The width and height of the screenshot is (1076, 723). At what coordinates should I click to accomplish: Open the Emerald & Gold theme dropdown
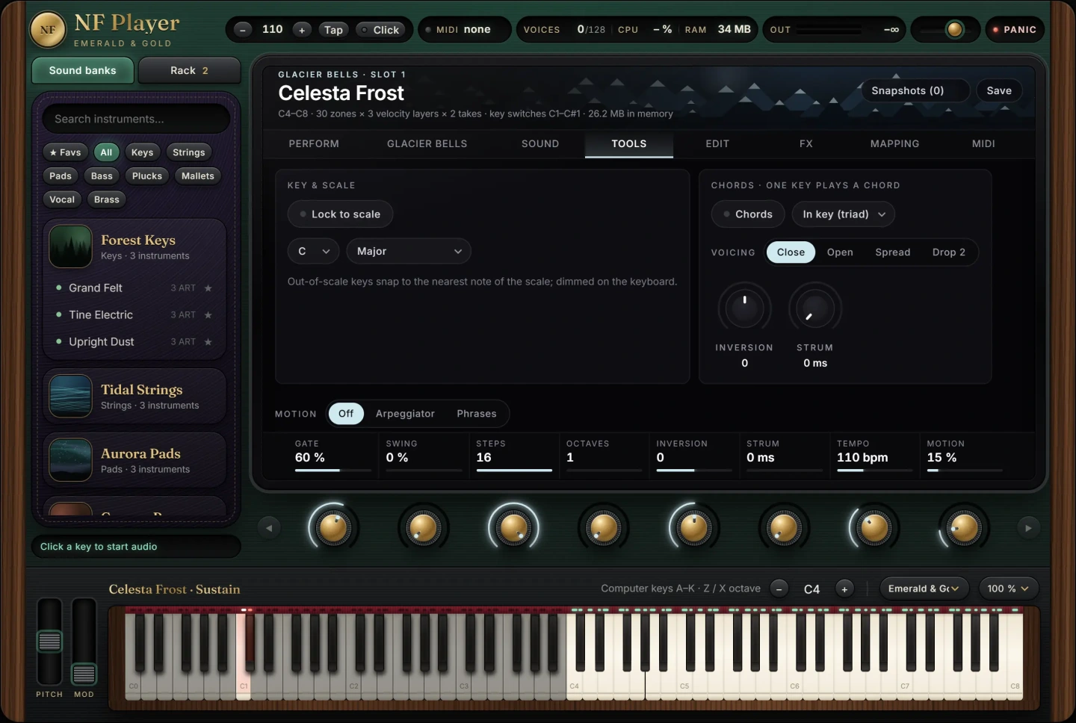coord(924,589)
